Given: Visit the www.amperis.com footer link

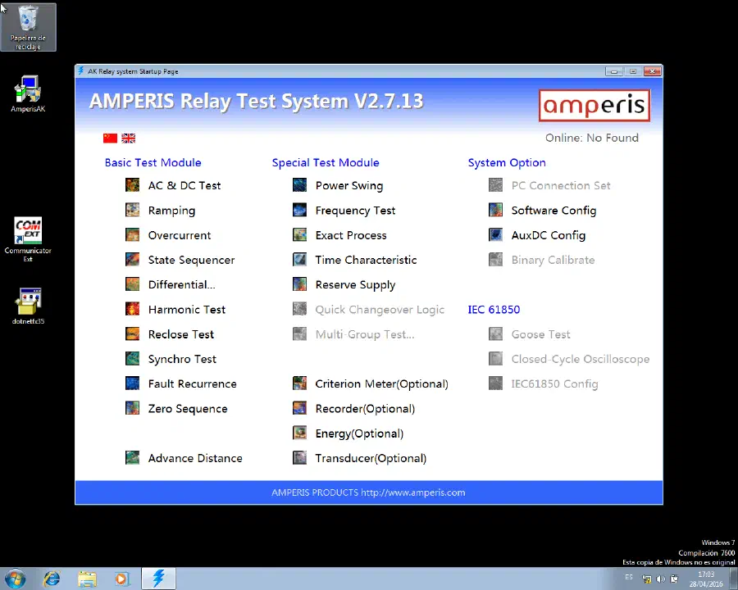Looking at the screenshot, I should tap(412, 492).
